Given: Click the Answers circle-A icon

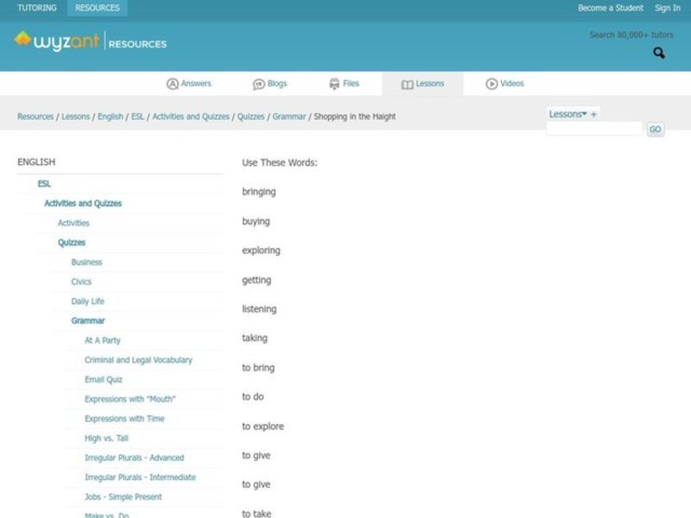Looking at the screenshot, I should [x=173, y=83].
